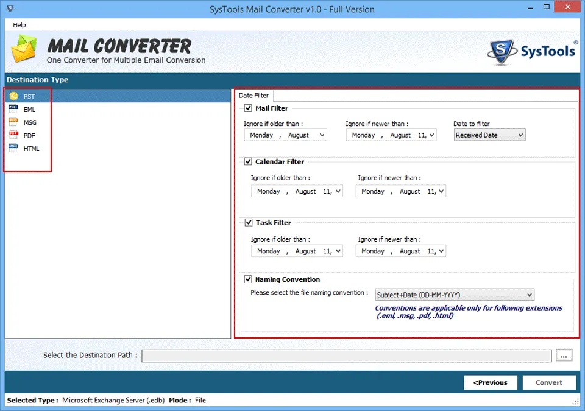Select the PST Outlook icon
585x411 pixels.
pos(14,96)
